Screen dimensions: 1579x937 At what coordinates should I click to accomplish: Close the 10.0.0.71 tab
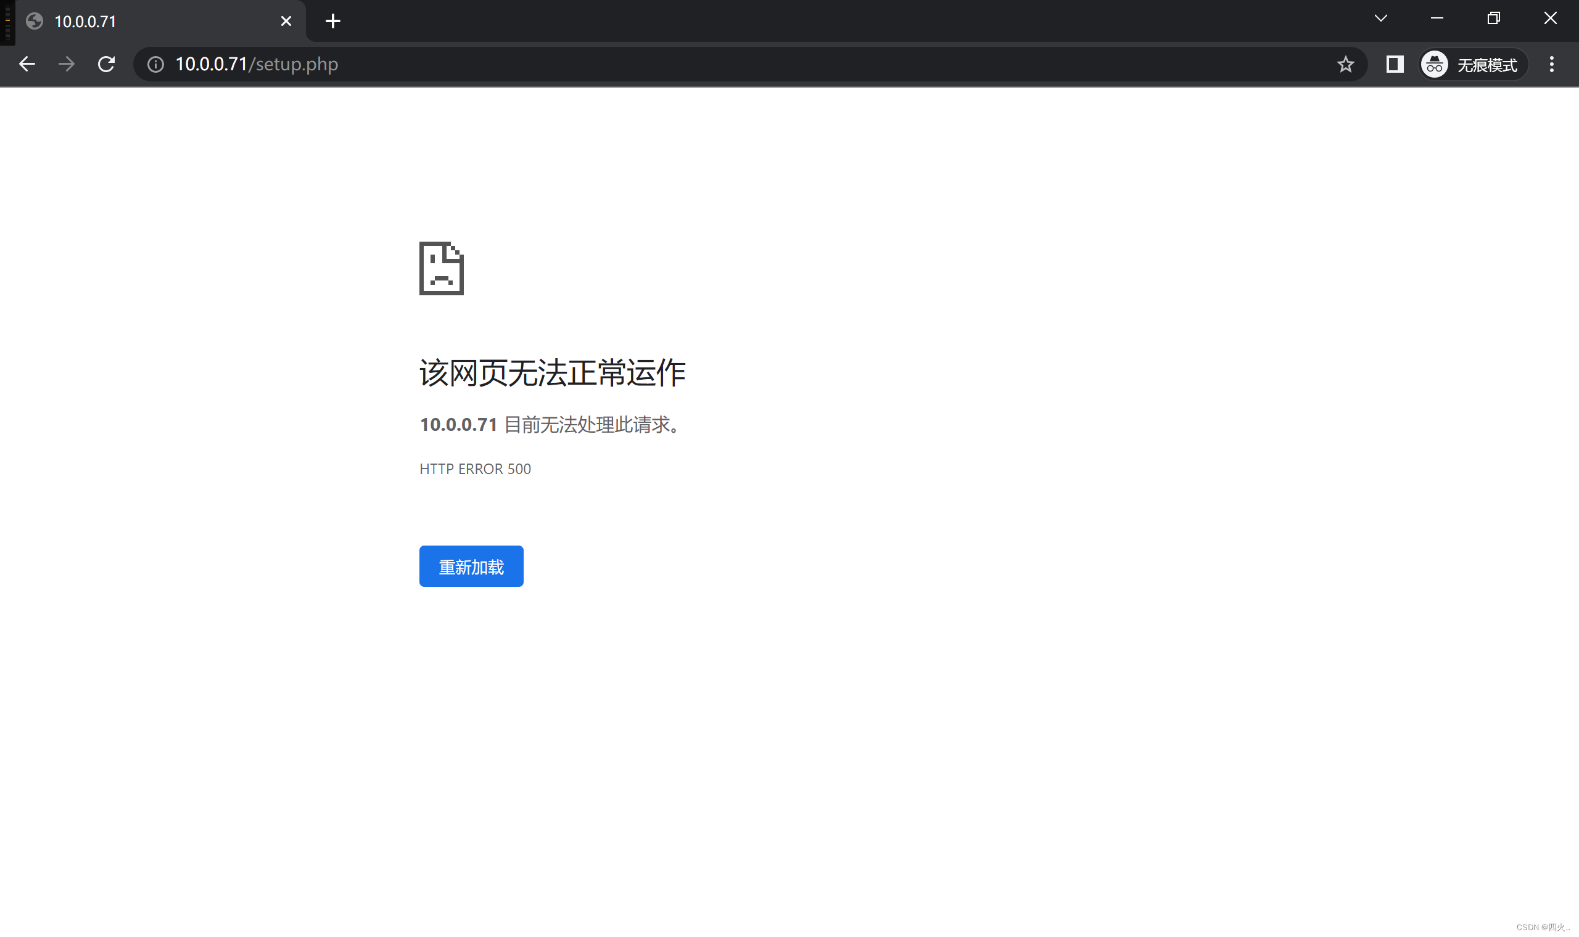click(286, 22)
